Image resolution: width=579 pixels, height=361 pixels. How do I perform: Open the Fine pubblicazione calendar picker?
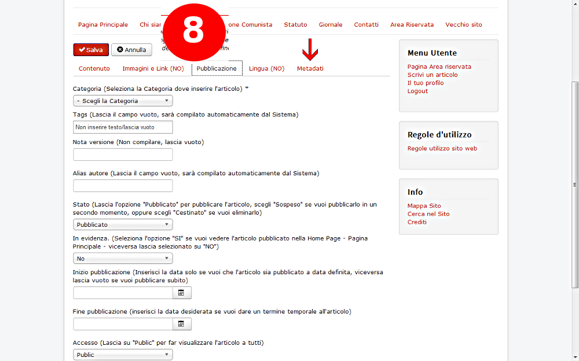click(x=182, y=324)
